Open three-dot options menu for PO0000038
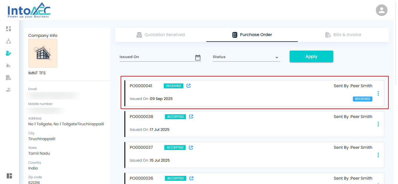The image size is (398, 184). [378, 124]
